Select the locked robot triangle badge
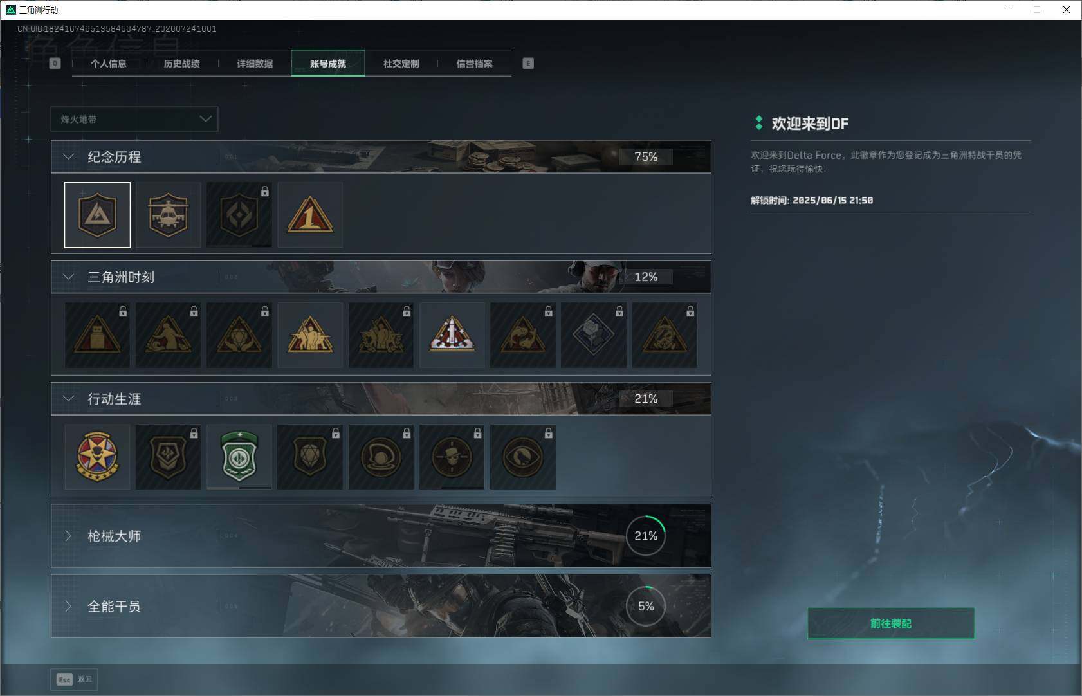Viewport: 1082px width, 696px height. point(97,335)
